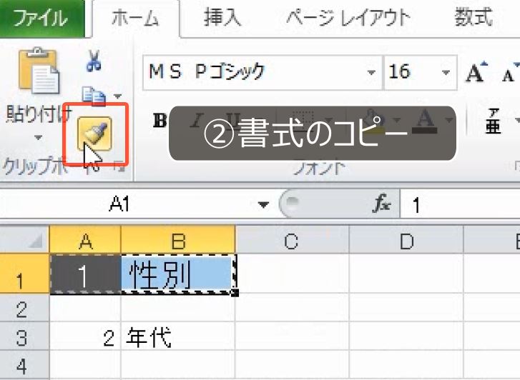Select row 3 header
The width and height of the screenshot is (520, 380).
[24, 336]
